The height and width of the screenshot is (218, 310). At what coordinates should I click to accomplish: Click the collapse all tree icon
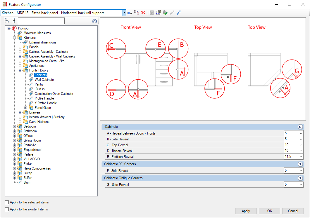14,21
